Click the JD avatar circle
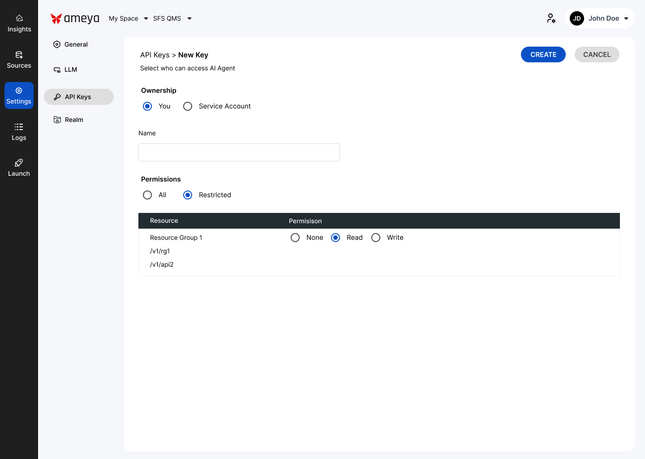This screenshot has width=645, height=459. pos(577,18)
